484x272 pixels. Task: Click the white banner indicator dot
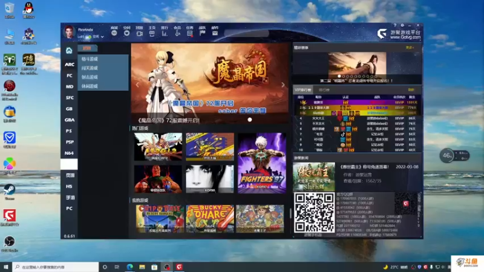(250, 120)
